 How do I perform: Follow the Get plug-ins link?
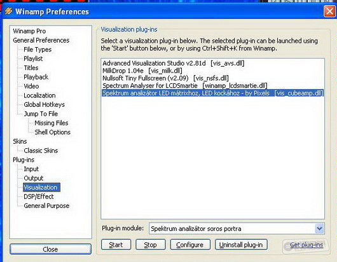pyautogui.click(x=306, y=245)
